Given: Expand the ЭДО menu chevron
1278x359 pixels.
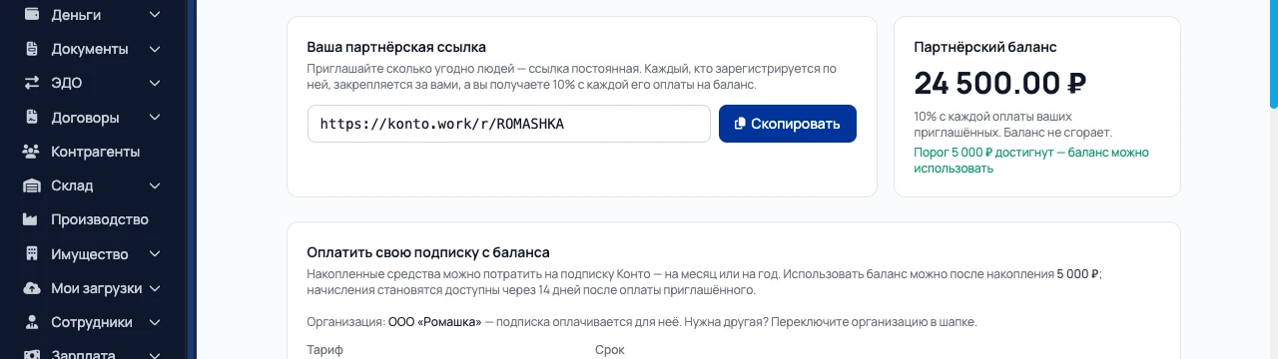Looking at the screenshot, I should coord(155,83).
